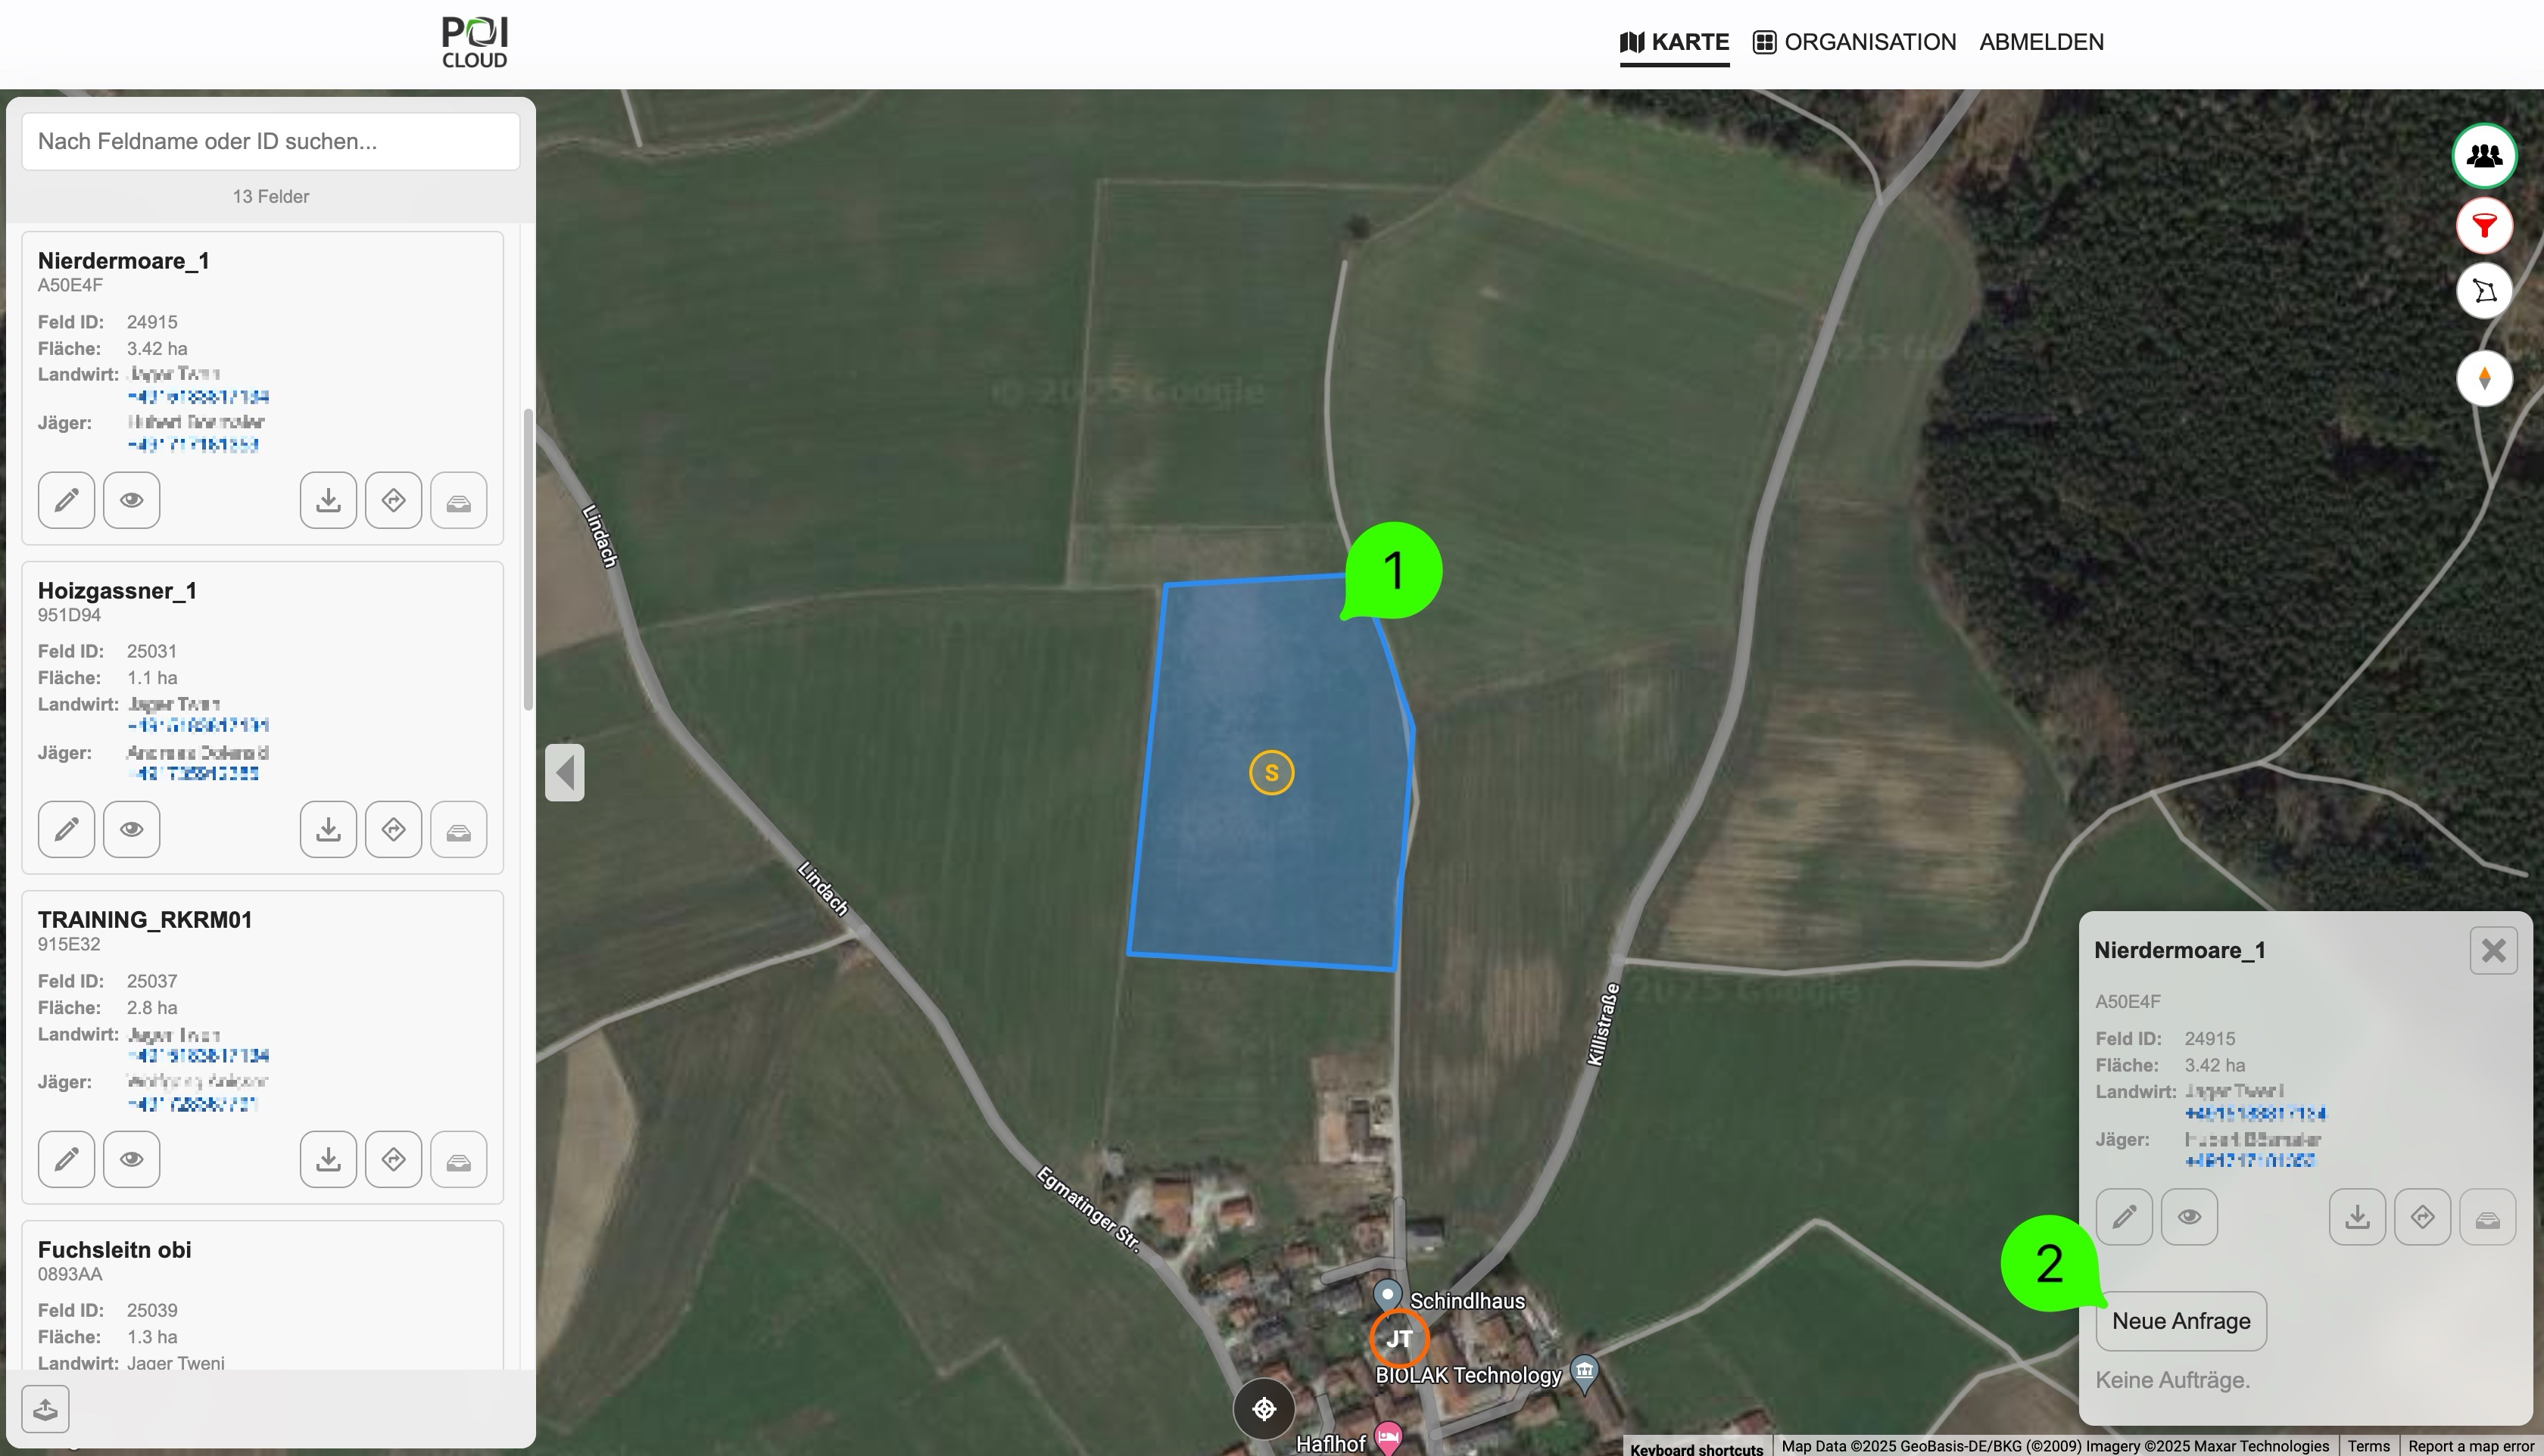Click the orange compass button
This screenshot has width=2544, height=1456.
coord(2484,378)
